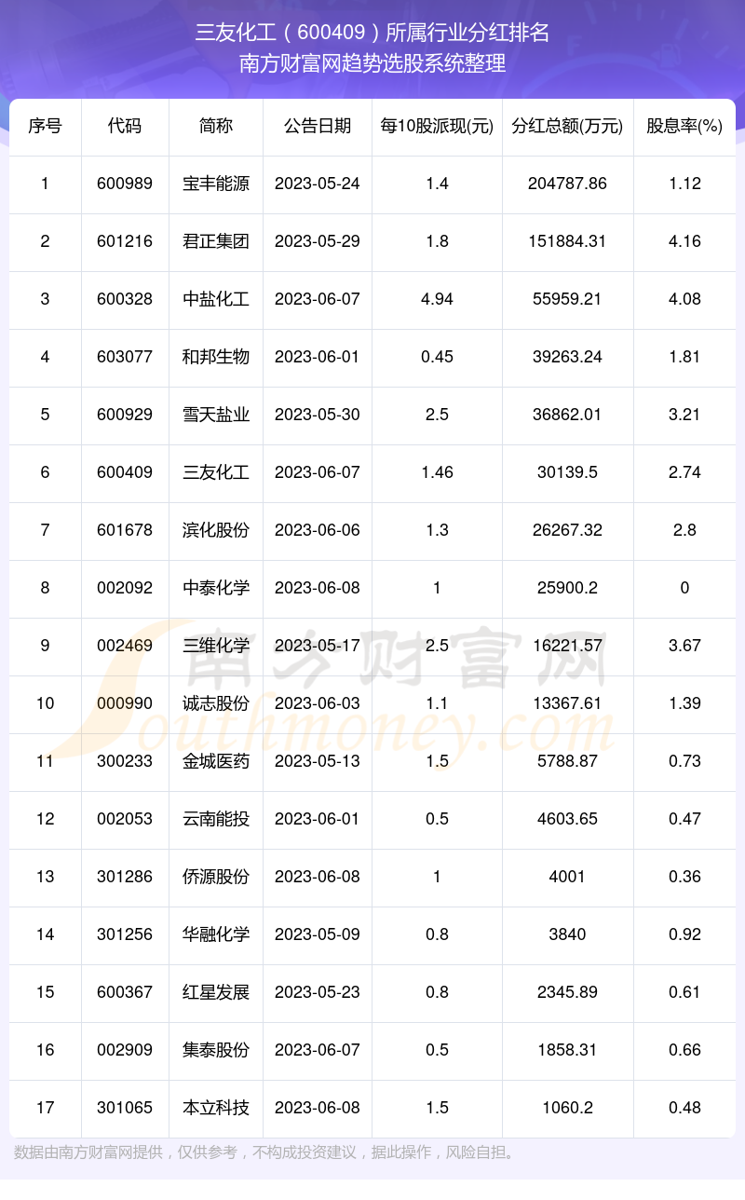Click the 序号 column header
745x1200 pixels.
tap(45, 126)
